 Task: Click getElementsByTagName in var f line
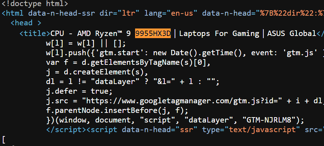click(x=135, y=63)
